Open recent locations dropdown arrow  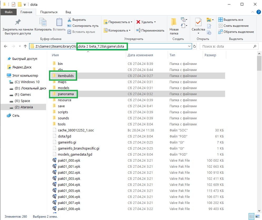click(20, 46)
